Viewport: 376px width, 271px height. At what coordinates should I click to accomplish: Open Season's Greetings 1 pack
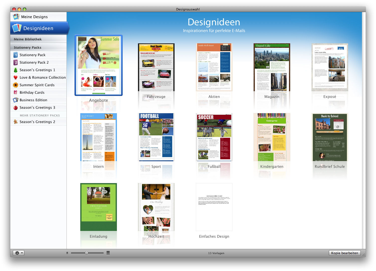pos(38,70)
